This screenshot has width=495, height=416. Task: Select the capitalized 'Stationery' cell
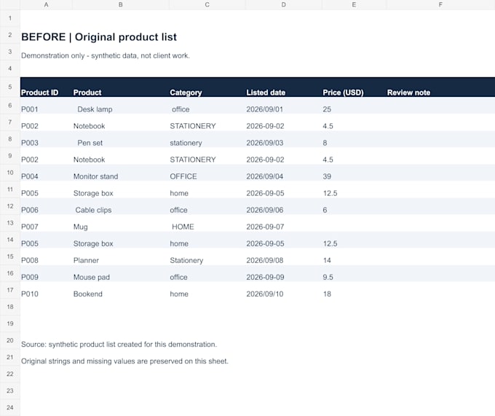[207, 256]
